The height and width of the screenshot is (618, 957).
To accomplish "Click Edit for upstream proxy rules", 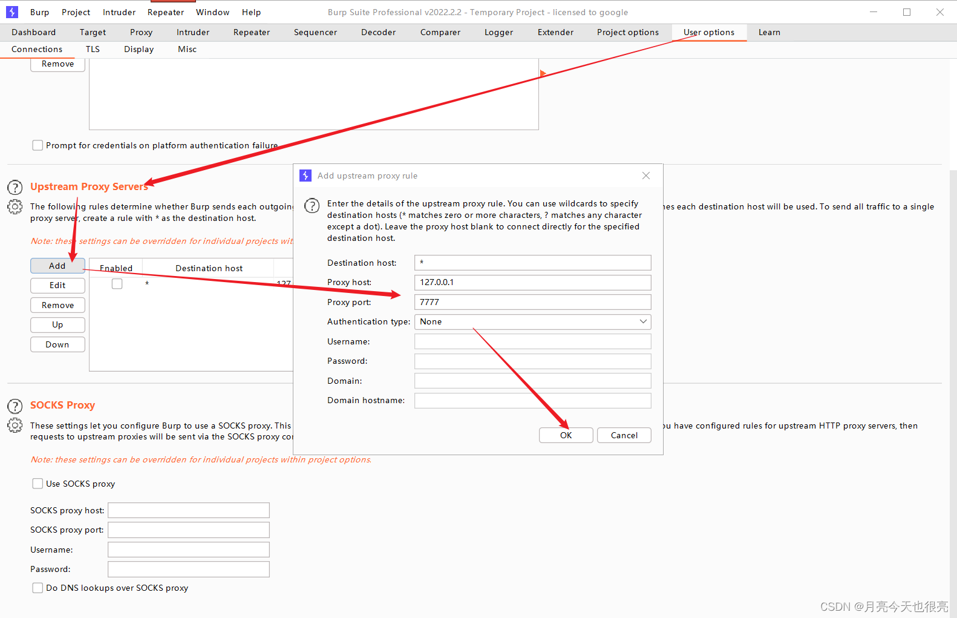I will point(57,285).
